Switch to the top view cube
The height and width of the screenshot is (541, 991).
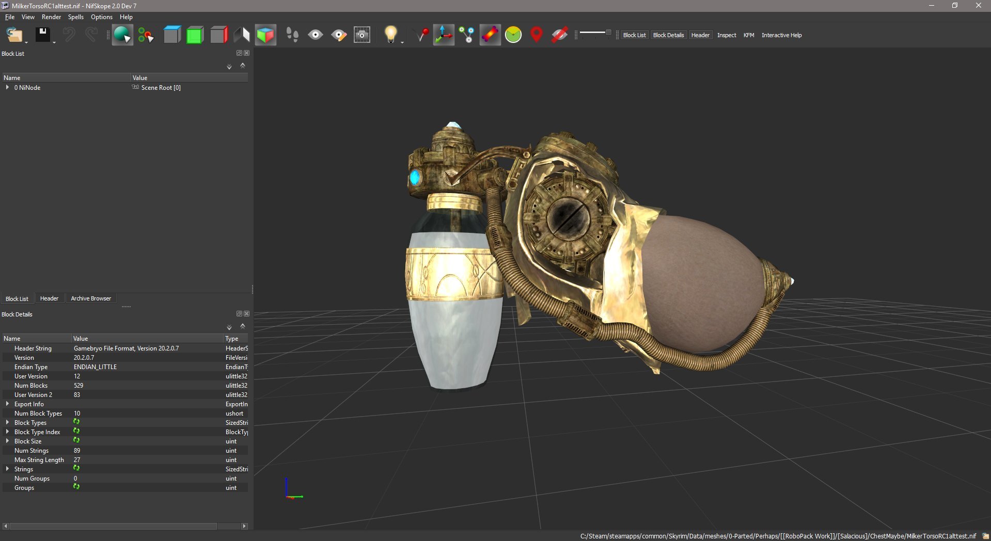(x=172, y=35)
